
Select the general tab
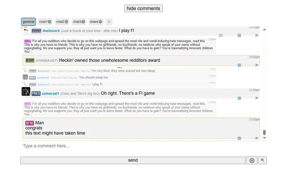[28, 22]
